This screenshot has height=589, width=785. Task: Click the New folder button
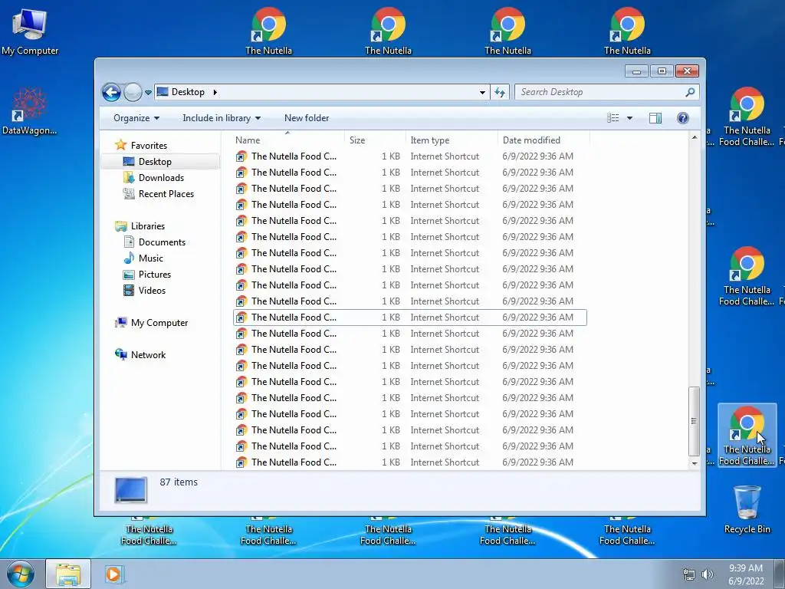click(307, 118)
